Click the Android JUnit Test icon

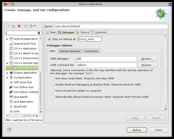[x=11, y=44]
